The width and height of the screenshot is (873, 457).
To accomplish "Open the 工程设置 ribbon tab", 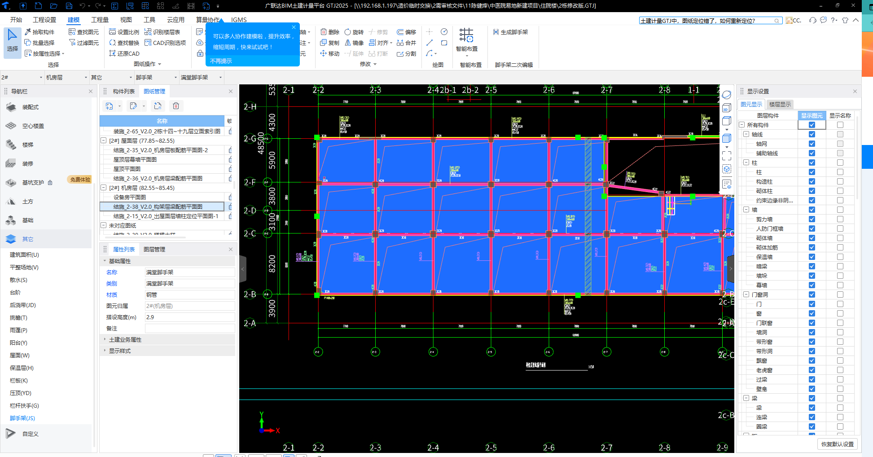I will pyautogui.click(x=44, y=20).
